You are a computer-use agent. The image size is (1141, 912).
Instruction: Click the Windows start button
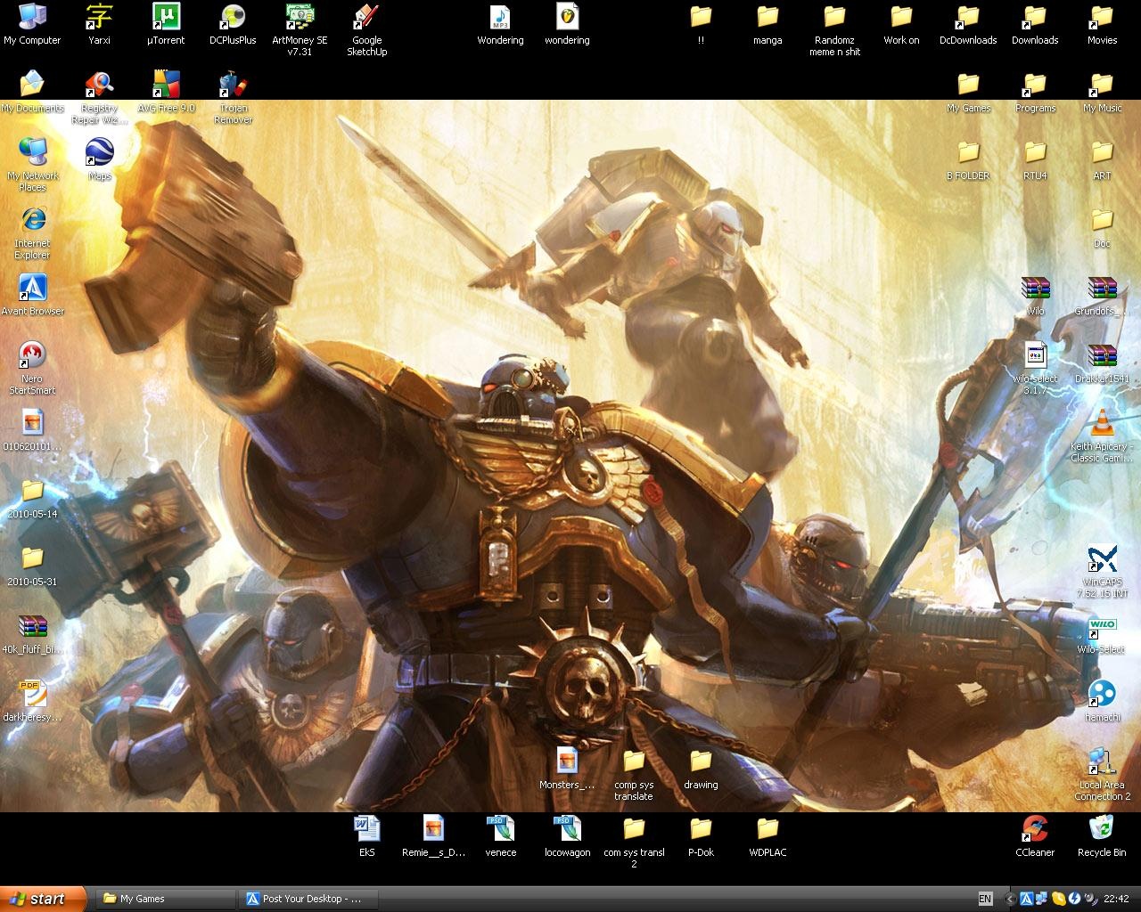[44, 899]
